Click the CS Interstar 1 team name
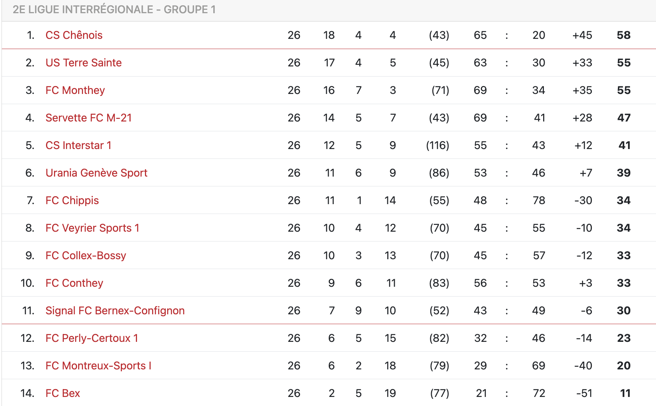The height and width of the screenshot is (406, 656). (x=79, y=145)
